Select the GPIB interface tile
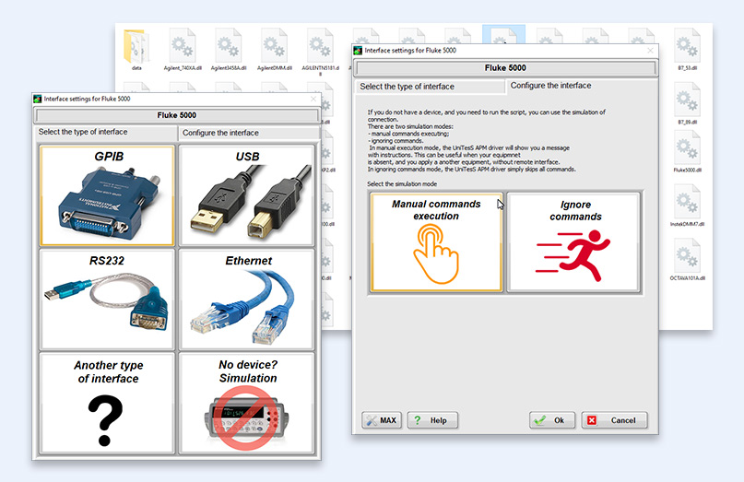The width and height of the screenshot is (744, 482). click(x=107, y=195)
